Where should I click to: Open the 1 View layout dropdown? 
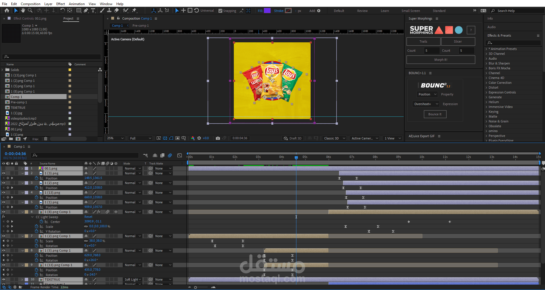(x=393, y=138)
